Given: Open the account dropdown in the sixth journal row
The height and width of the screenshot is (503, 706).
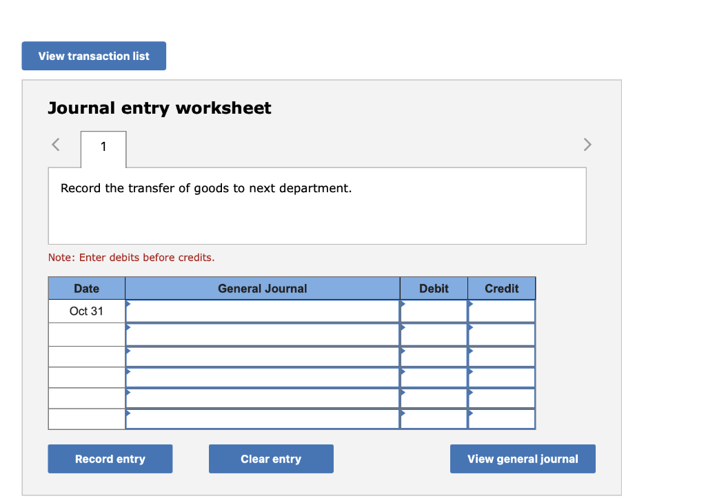Looking at the screenshot, I should (128, 411).
